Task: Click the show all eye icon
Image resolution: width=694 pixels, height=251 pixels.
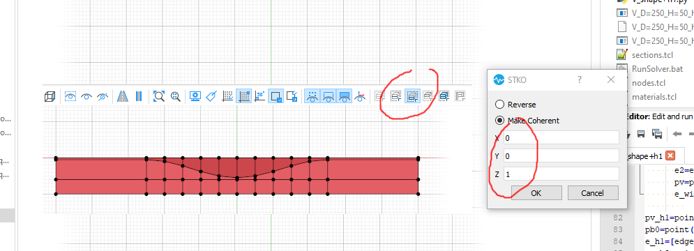Action: pos(86,96)
